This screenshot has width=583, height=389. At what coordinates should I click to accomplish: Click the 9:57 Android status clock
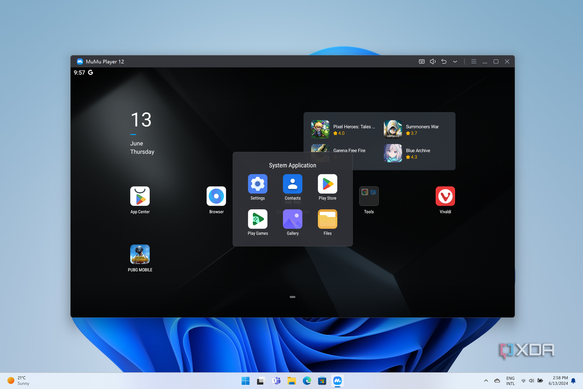(x=79, y=72)
